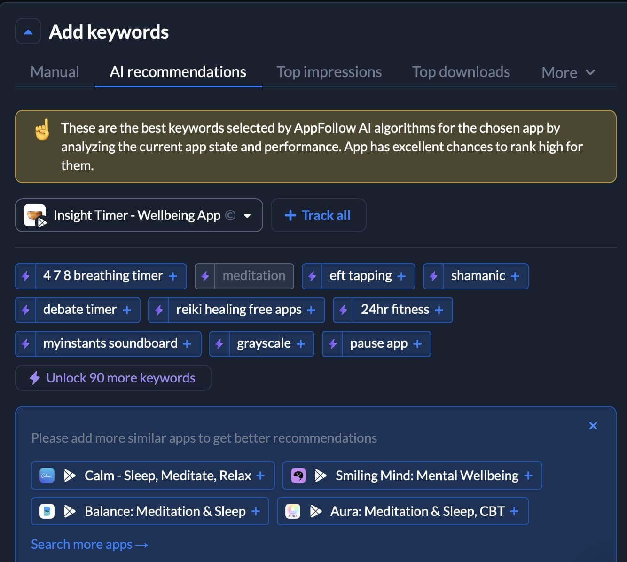Add reiki healing free apps plus icon
Image resolution: width=627 pixels, height=562 pixels.
(311, 310)
